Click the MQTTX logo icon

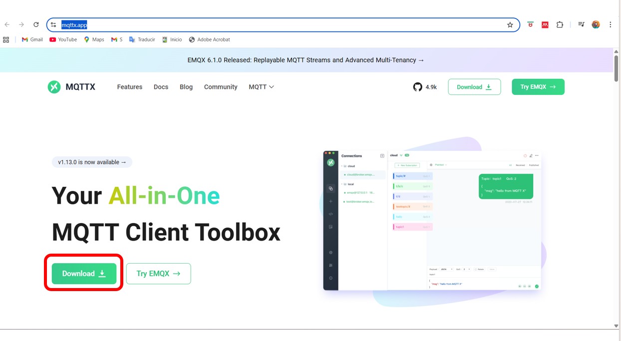click(54, 87)
